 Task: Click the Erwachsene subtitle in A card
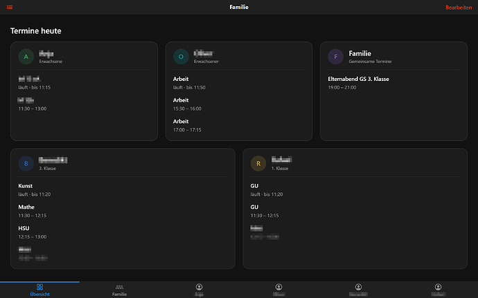(51, 62)
